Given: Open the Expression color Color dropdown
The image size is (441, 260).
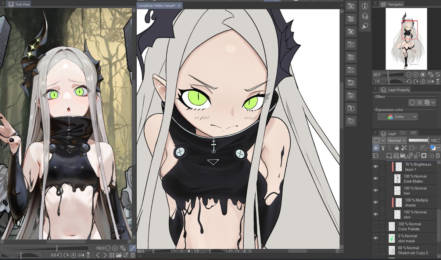Looking at the screenshot, I should tap(398, 117).
